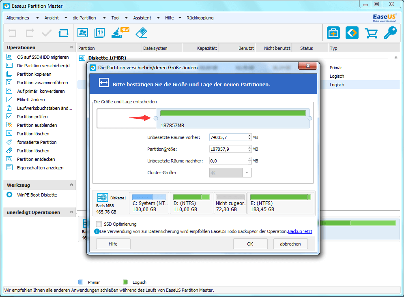Click the blue recovery diamond icon

pos(352,33)
